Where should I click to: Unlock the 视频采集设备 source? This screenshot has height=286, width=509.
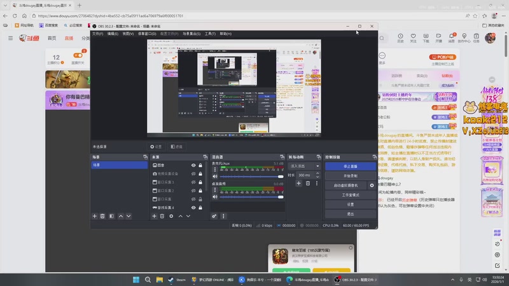coord(200,174)
